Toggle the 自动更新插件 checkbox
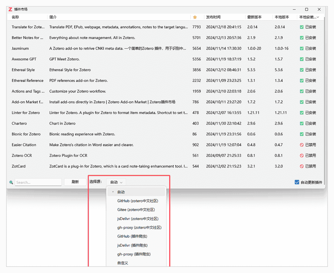Screen dimensions: 334x273 click(x=297, y=182)
